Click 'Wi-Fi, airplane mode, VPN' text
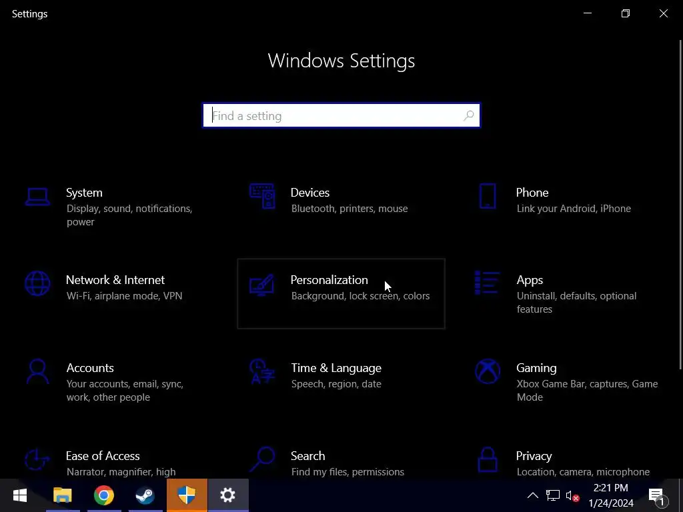 coord(124,296)
